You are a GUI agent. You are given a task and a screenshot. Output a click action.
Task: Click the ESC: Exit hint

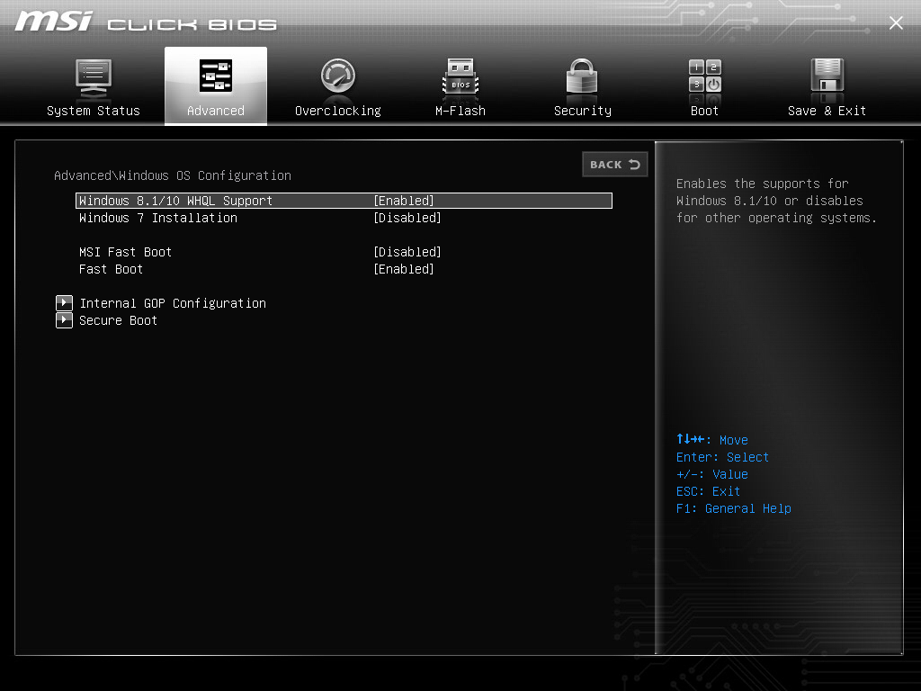[x=708, y=491]
